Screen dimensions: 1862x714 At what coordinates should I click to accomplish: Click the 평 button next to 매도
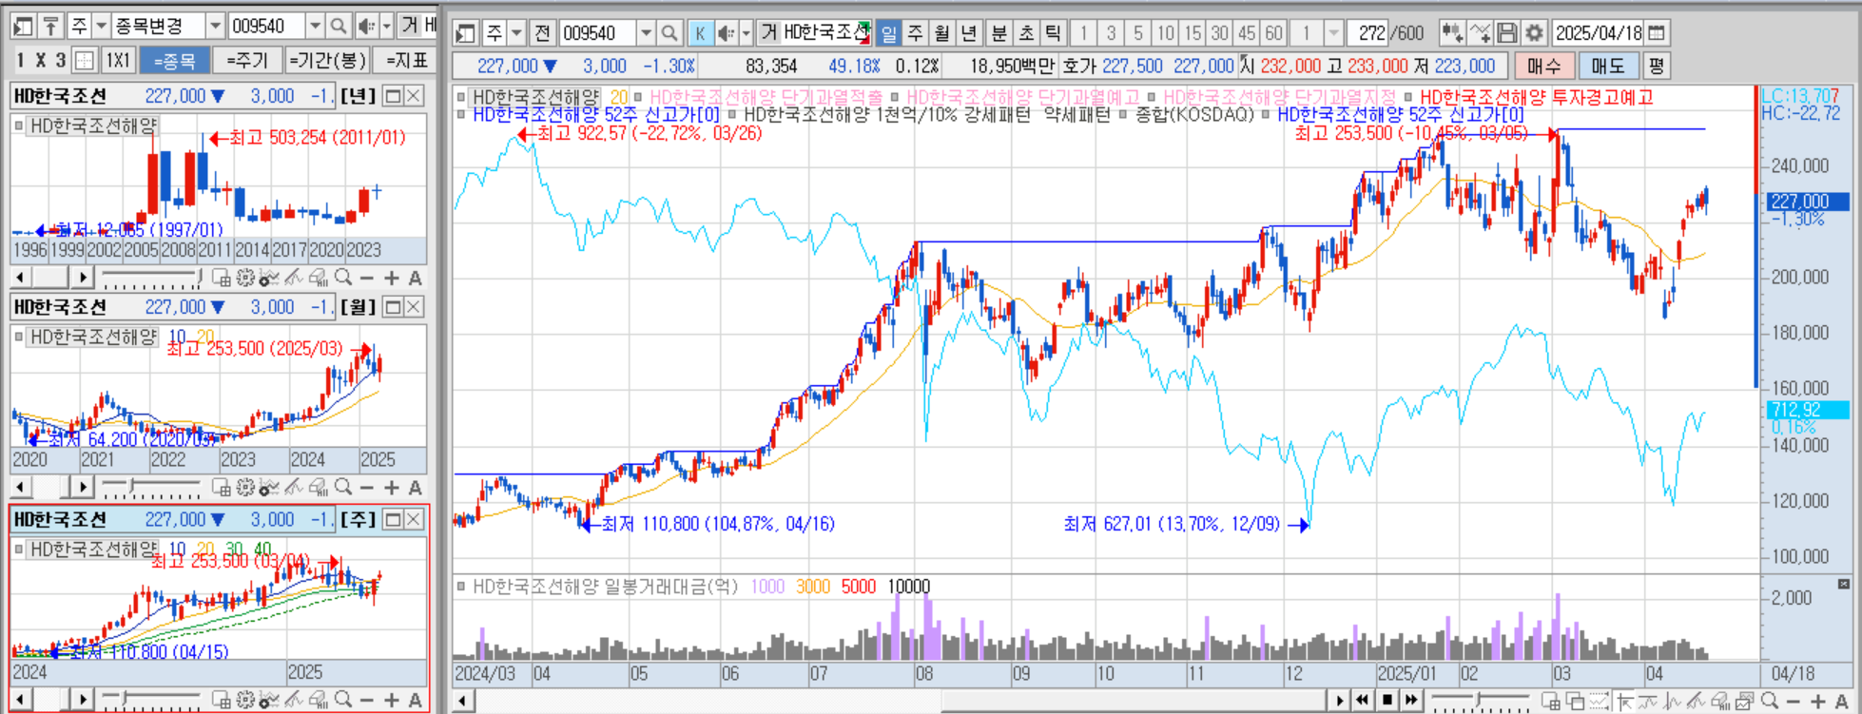1656,67
